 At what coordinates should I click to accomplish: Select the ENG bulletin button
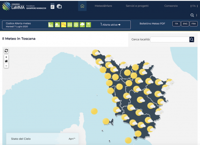185,24
